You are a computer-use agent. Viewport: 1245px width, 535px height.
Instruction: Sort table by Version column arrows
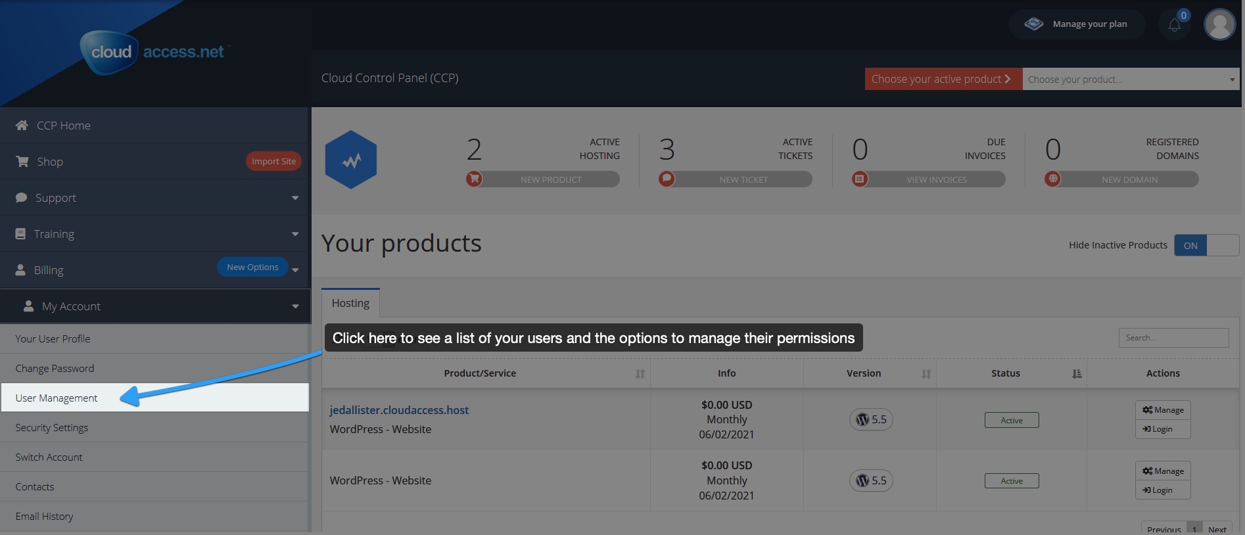point(926,374)
